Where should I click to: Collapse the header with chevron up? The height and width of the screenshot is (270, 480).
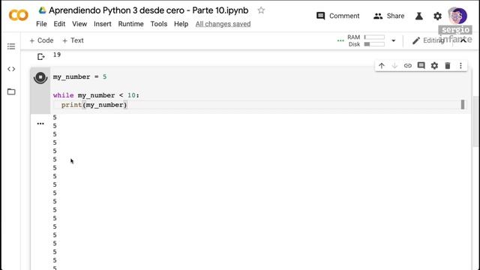coord(463,40)
